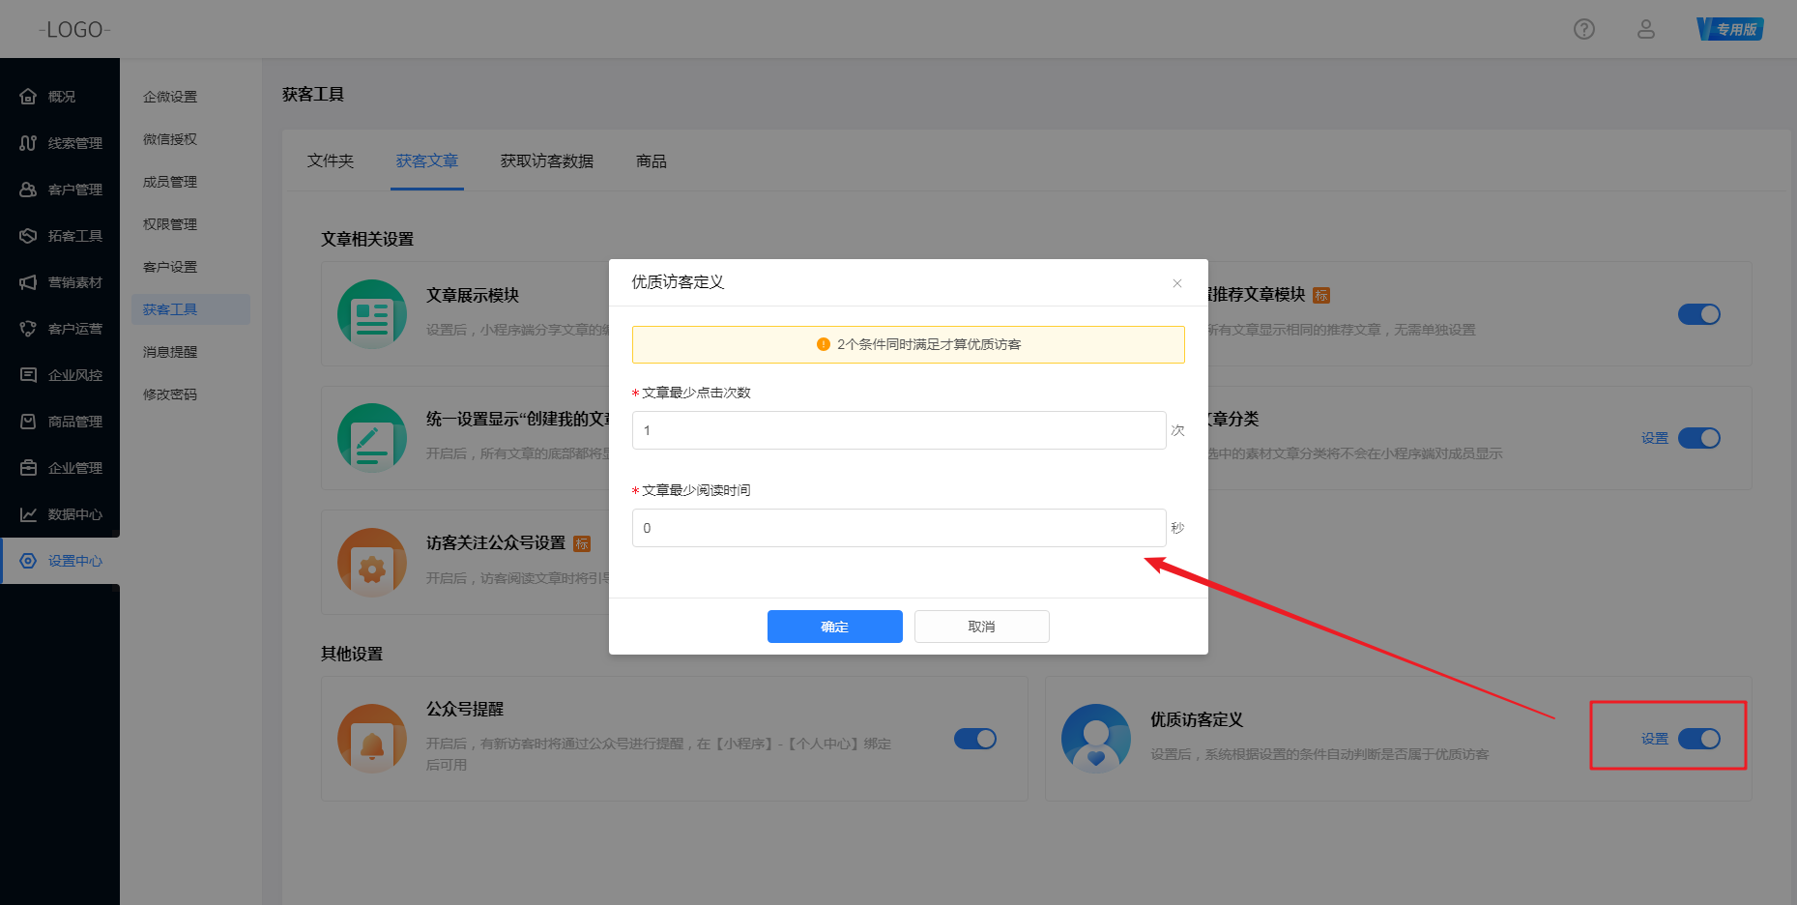Open the 概况 home icon in sidebar
Image resolution: width=1797 pixels, height=905 pixels.
pos(28,97)
